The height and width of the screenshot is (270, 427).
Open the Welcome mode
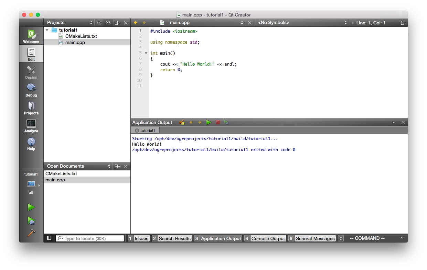tap(31, 36)
